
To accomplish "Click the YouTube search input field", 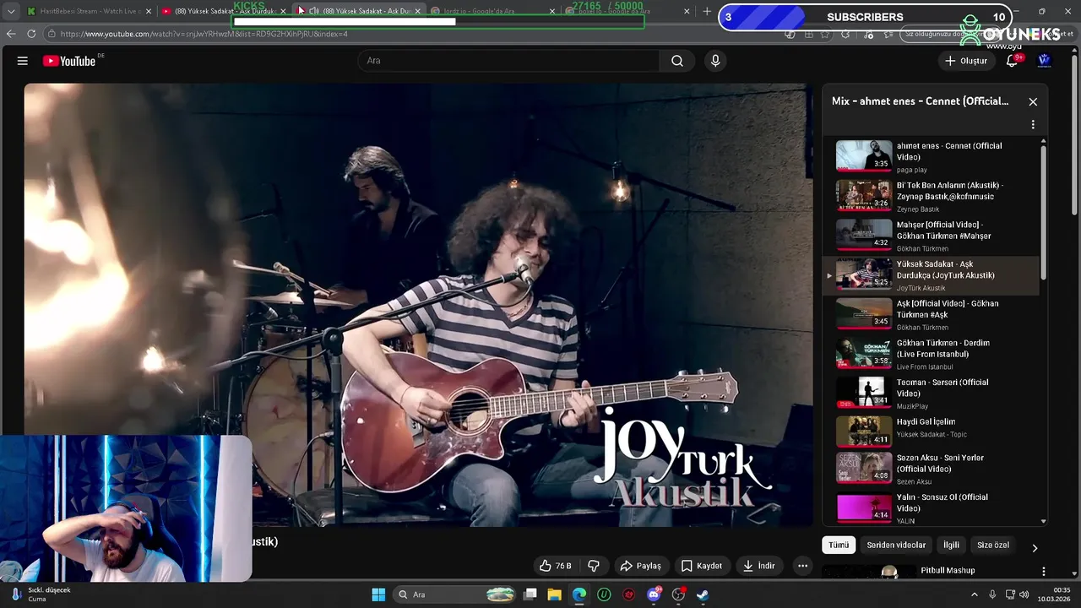I will pyautogui.click(x=508, y=61).
